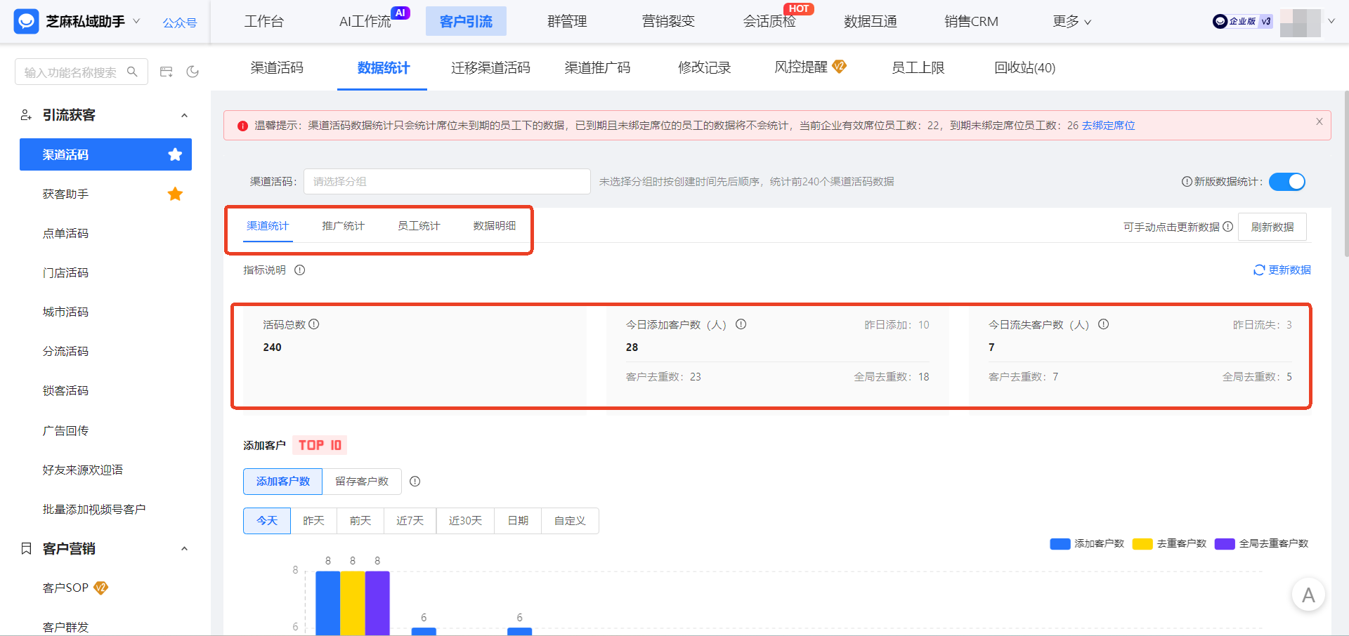Screen dimensions: 1349x636
Task: Click the 去绑定席位 link
Action: 1108,126
